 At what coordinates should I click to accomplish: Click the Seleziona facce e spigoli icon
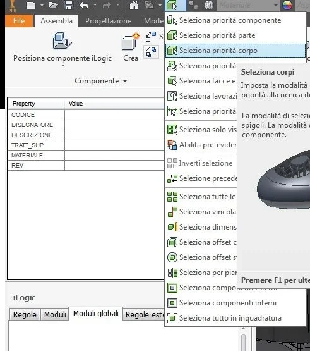click(x=172, y=81)
